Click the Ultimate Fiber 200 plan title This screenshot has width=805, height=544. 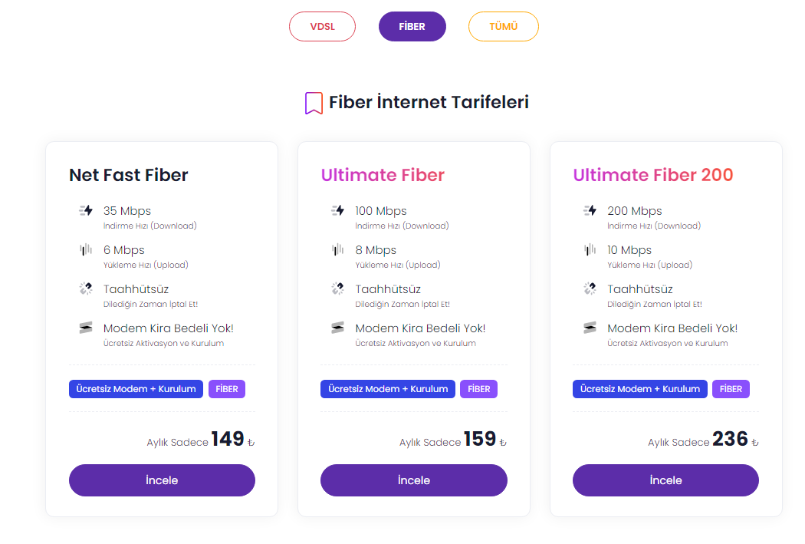(653, 175)
